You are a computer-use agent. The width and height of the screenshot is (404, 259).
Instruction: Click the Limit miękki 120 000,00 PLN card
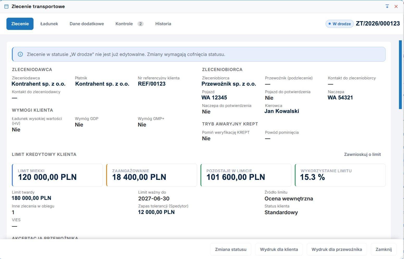point(57,175)
